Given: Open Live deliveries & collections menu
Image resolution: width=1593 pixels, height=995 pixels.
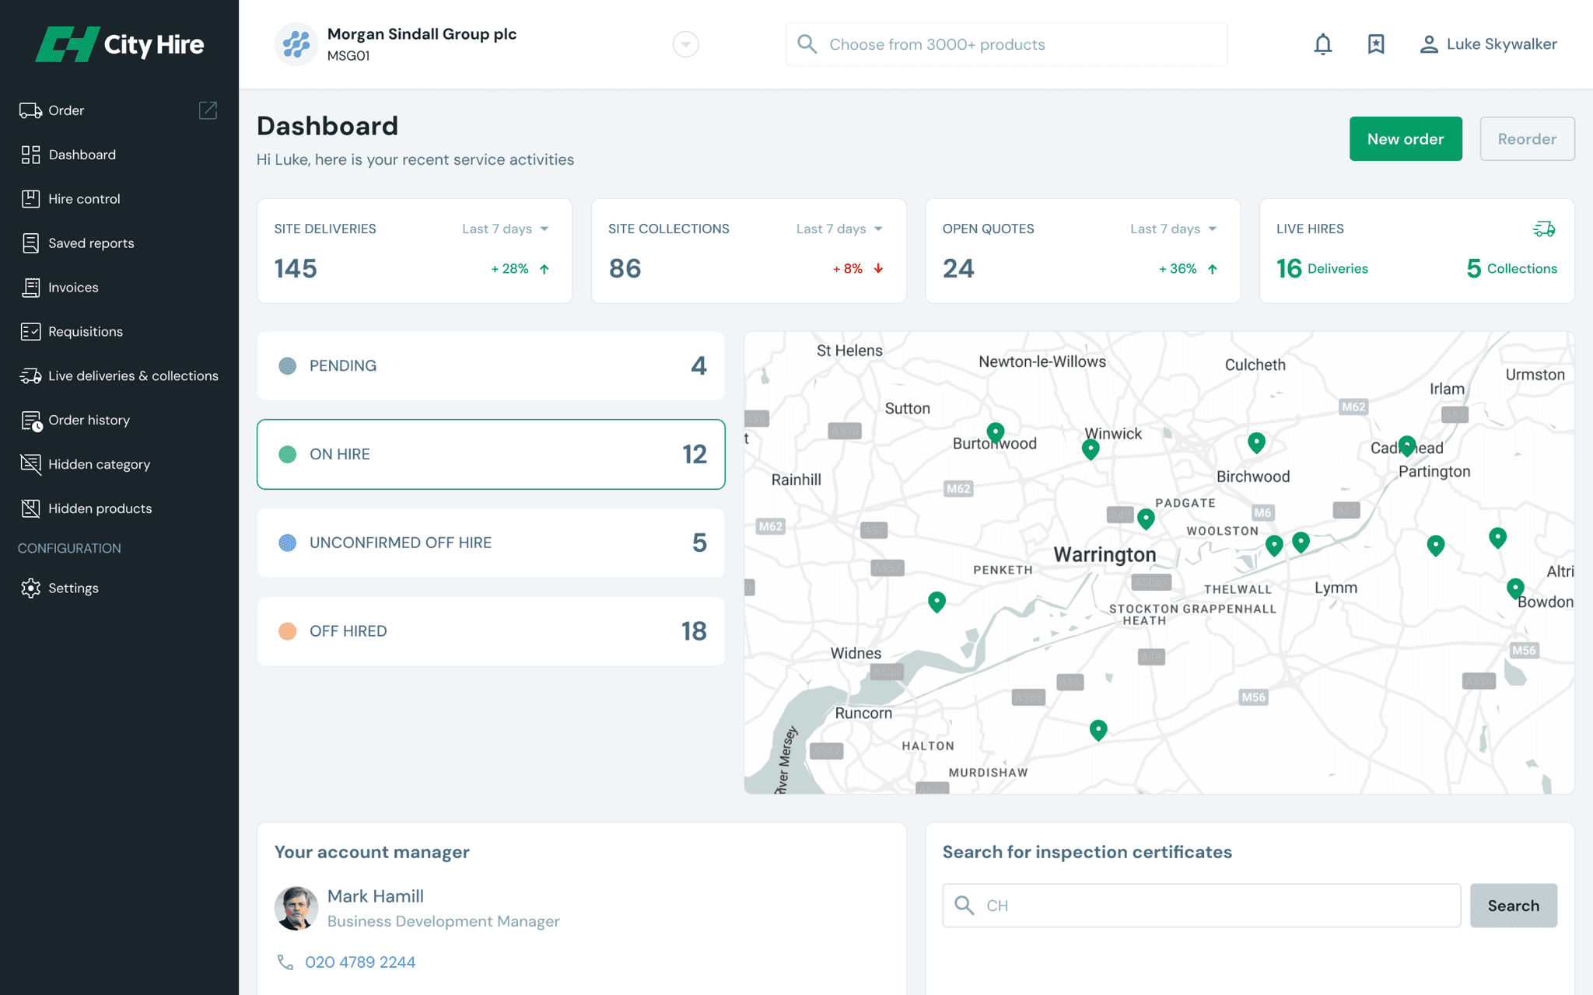Looking at the screenshot, I should tap(133, 376).
